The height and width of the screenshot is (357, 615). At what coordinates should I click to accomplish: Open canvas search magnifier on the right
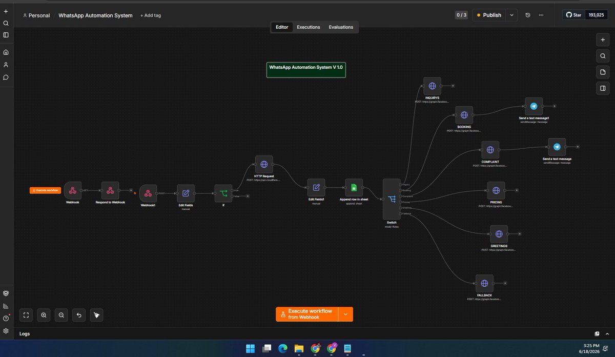point(603,56)
